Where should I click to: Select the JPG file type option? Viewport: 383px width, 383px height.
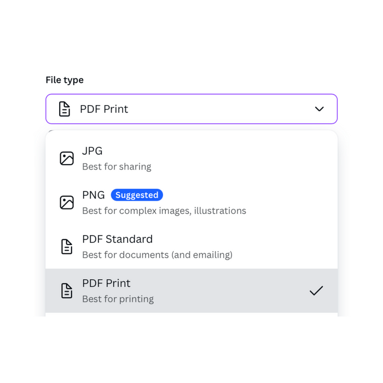191,158
